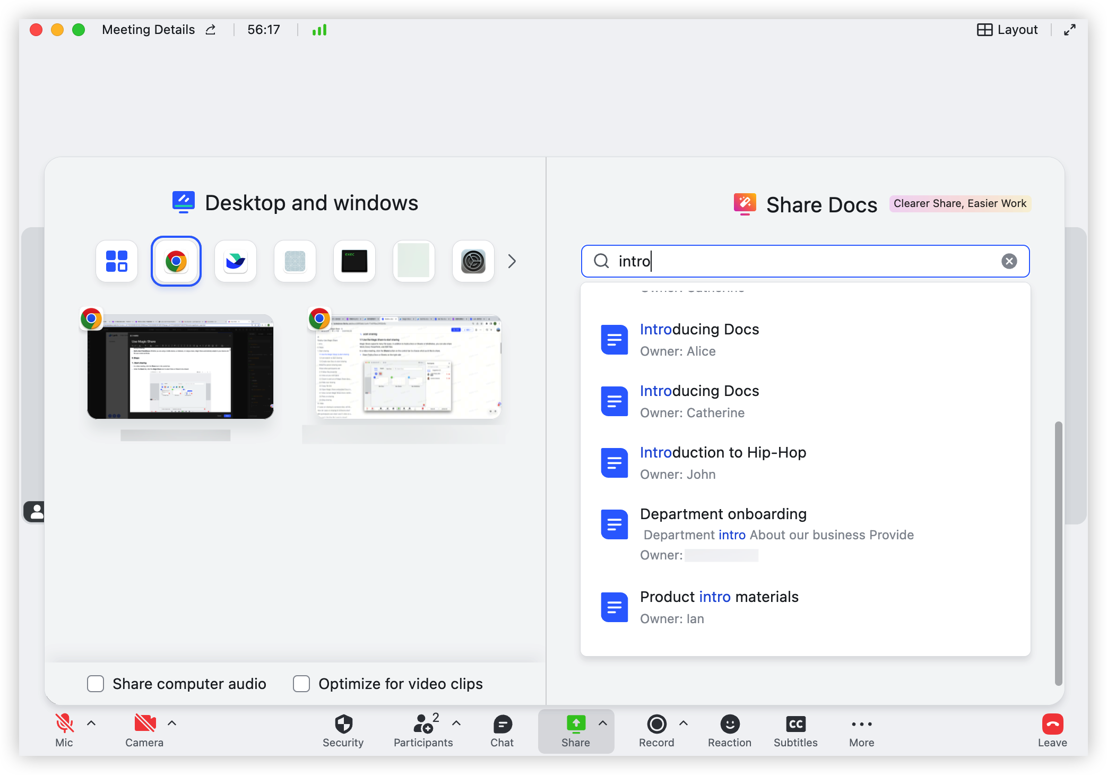Select the light blue grid app icon
This screenshot has height=775, width=1107.
click(295, 261)
